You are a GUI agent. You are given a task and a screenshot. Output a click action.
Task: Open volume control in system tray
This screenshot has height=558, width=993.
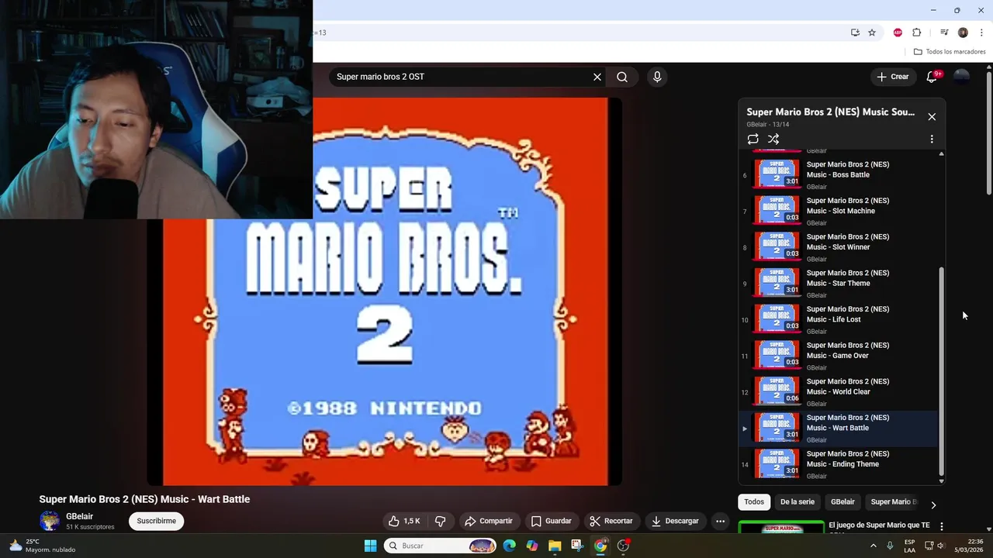[x=940, y=546]
